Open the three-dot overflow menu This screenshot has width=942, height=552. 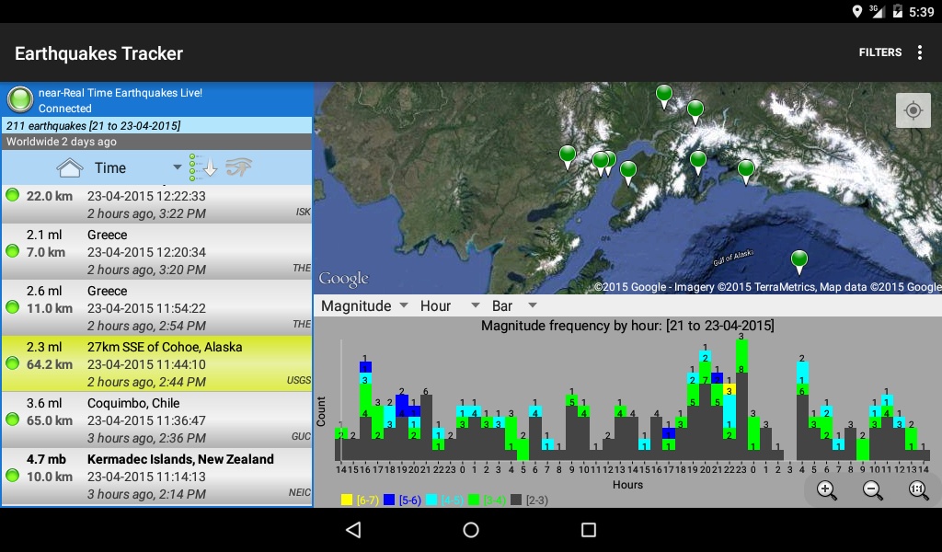tap(919, 52)
